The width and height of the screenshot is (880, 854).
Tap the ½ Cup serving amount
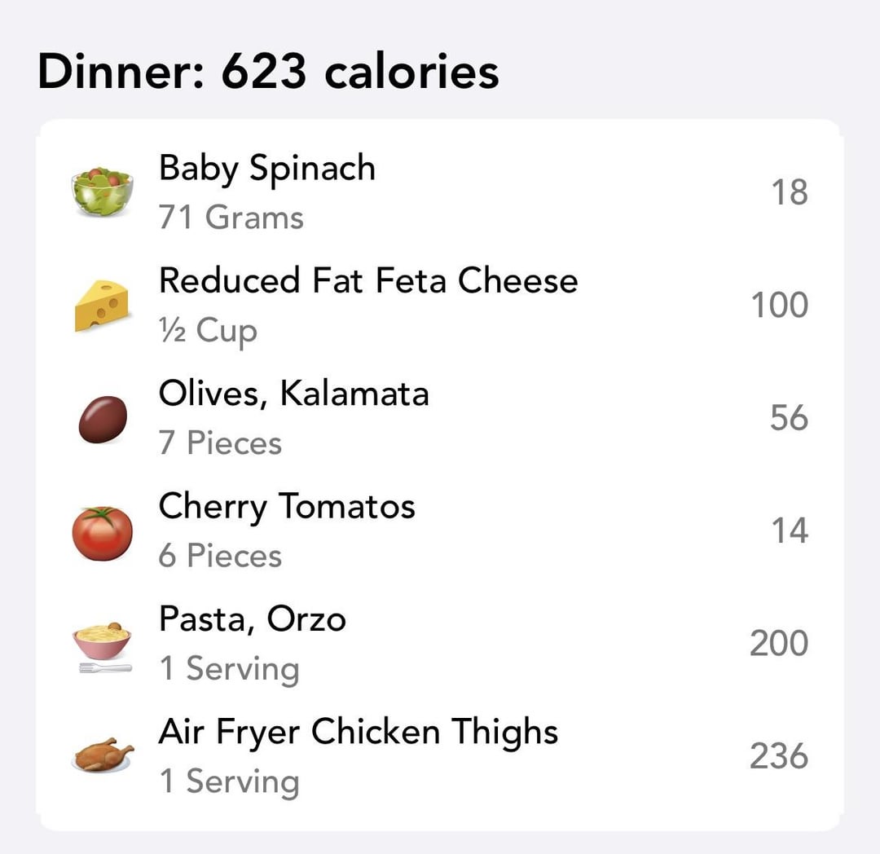pyautogui.click(x=209, y=331)
